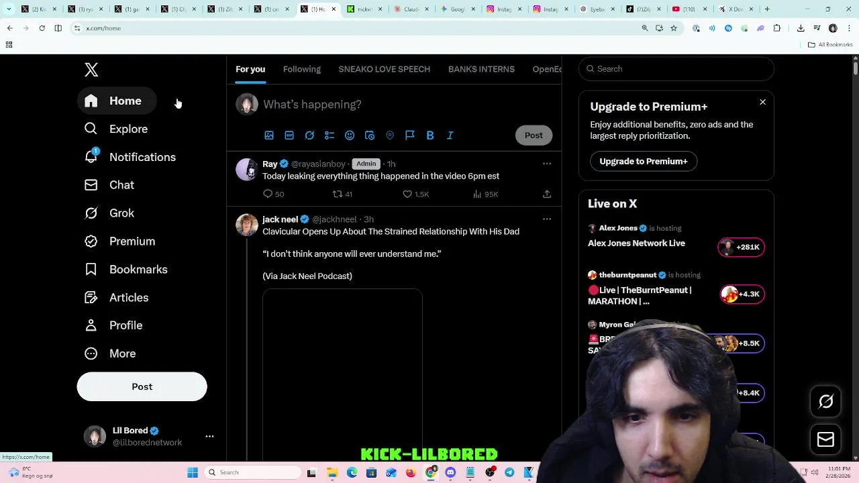Open the floating Grok button
Screen dimensions: 859x483
[x=826, y=402]
